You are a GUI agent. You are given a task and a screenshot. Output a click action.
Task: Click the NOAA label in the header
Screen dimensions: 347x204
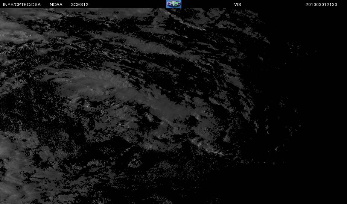[x=56, y=5]
